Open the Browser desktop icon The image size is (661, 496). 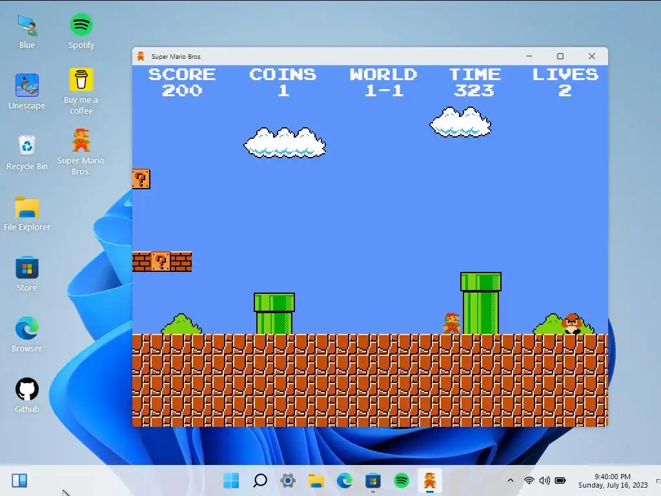pos(27,335)
